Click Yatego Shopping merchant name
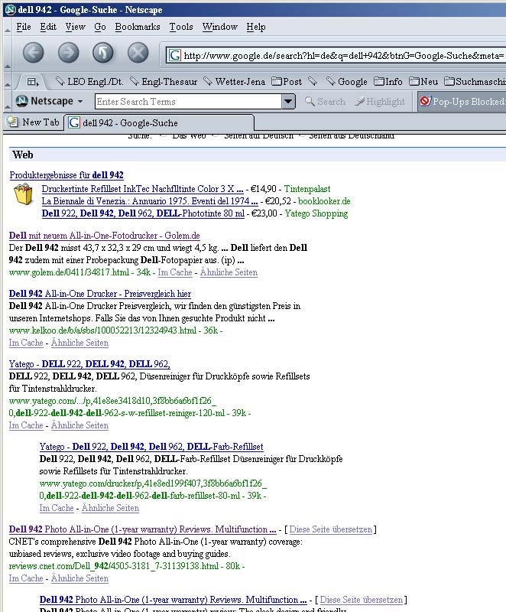 point(316,213)
